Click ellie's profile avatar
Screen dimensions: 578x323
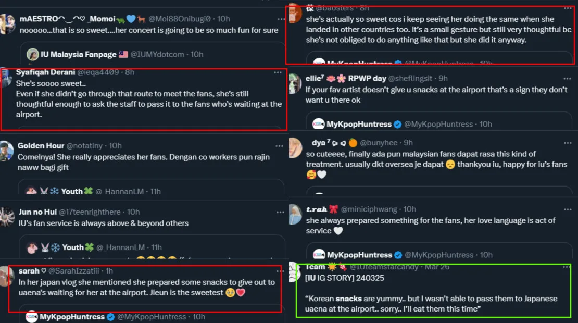click(295, 83)
